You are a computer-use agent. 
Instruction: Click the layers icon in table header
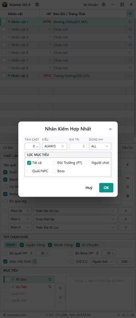pos(130,14)
